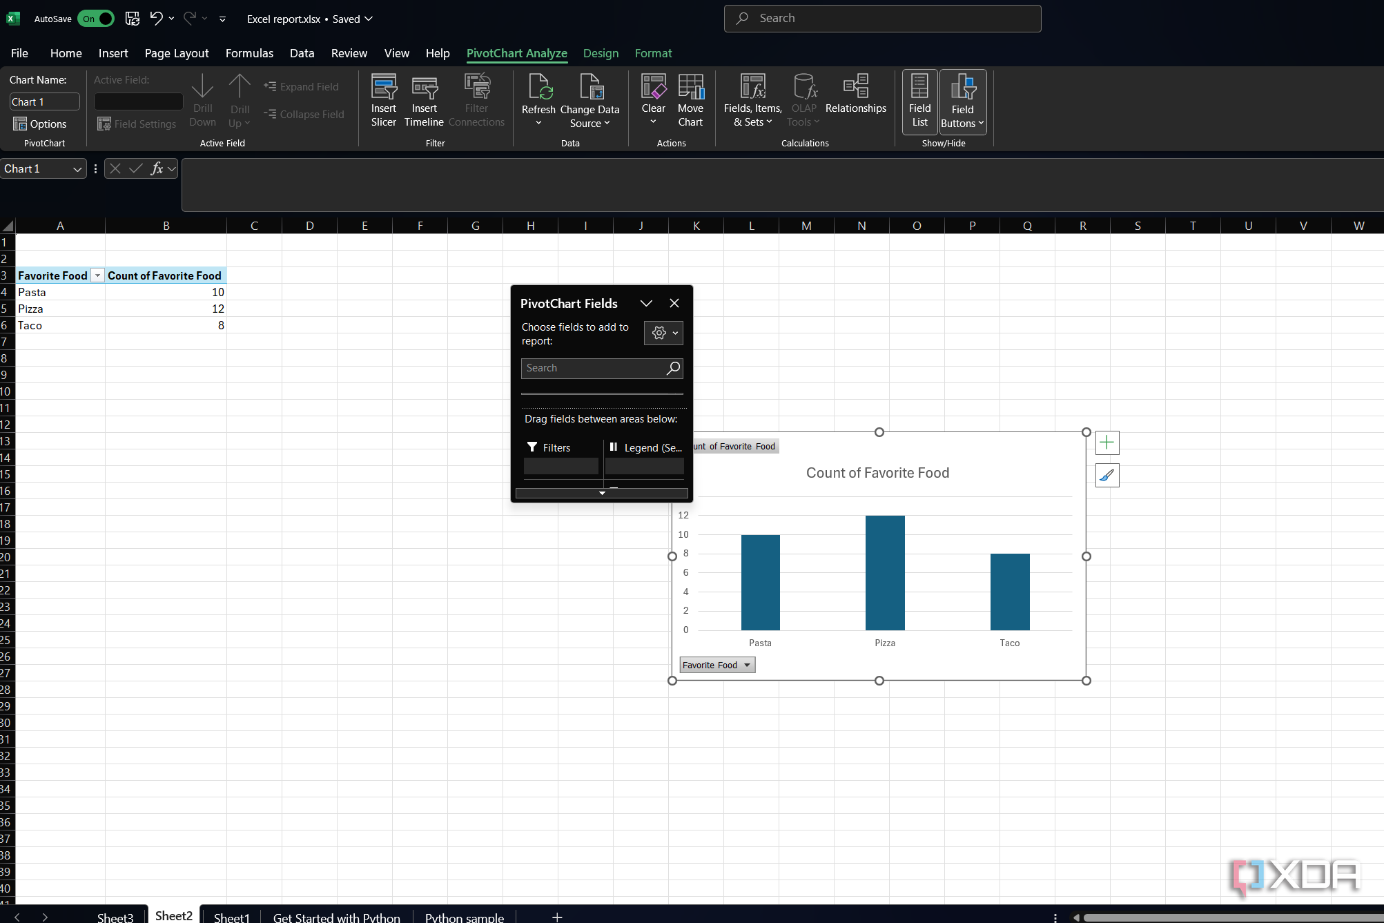Open the Insert ribbon tab
This screenshot has height=923, width=1384.
point(113,53)
